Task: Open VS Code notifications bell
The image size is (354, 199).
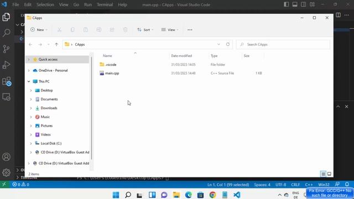Action: click(347, 184)
